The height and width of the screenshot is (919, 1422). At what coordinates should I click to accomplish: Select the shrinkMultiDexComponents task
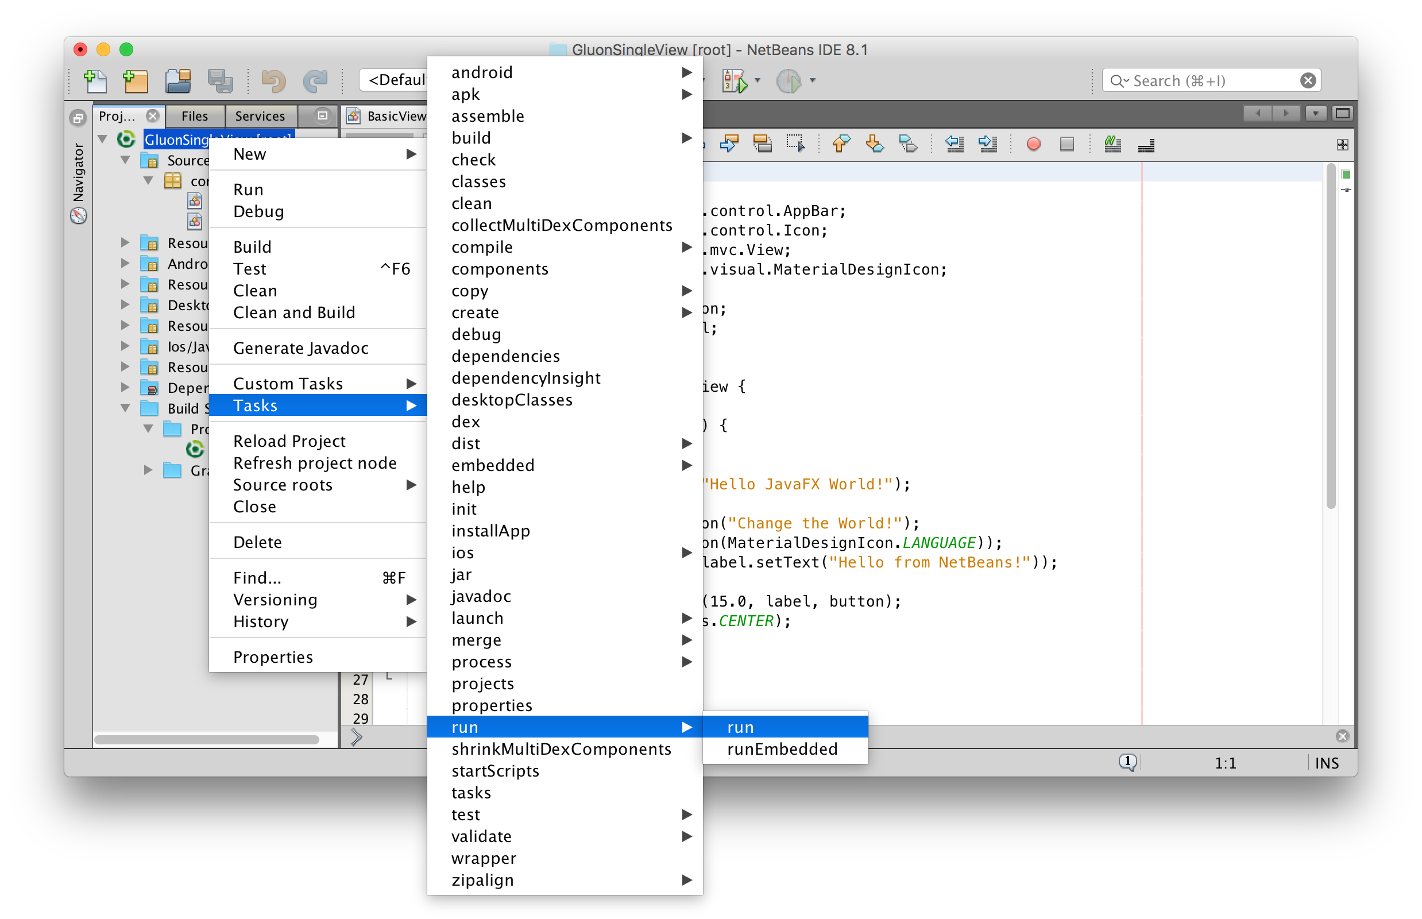565,749
